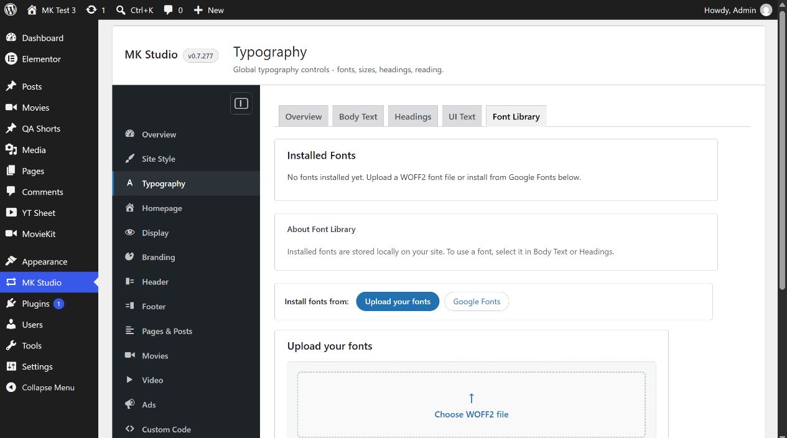The height and width of the screenshot is (438, 787).
Task: Open the QA Shorts menu item
Action: tap(49, 129)
